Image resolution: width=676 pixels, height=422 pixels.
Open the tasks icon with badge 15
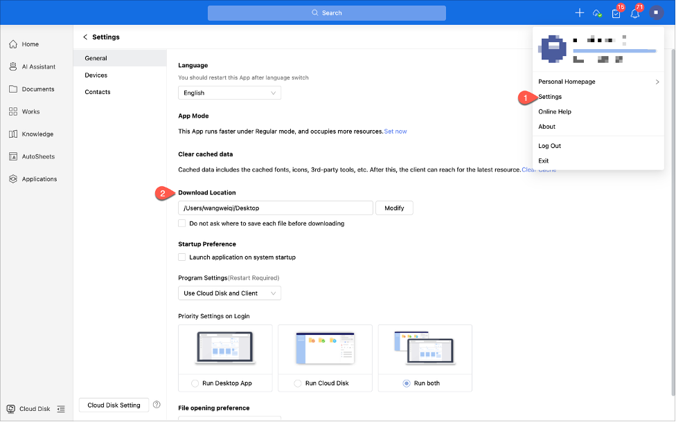tap(616, 13)
